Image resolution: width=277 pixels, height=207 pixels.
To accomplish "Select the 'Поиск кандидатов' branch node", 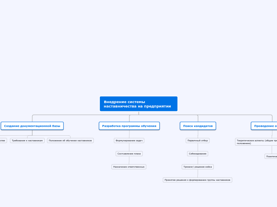I will (x=198, y=126).
